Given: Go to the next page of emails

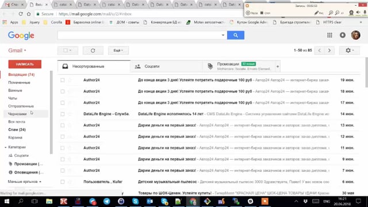Looking at the screenshot, I should 329,51.
